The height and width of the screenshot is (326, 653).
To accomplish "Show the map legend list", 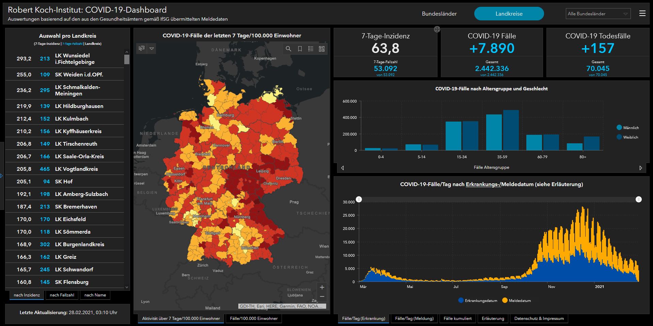I will (310, 49).
